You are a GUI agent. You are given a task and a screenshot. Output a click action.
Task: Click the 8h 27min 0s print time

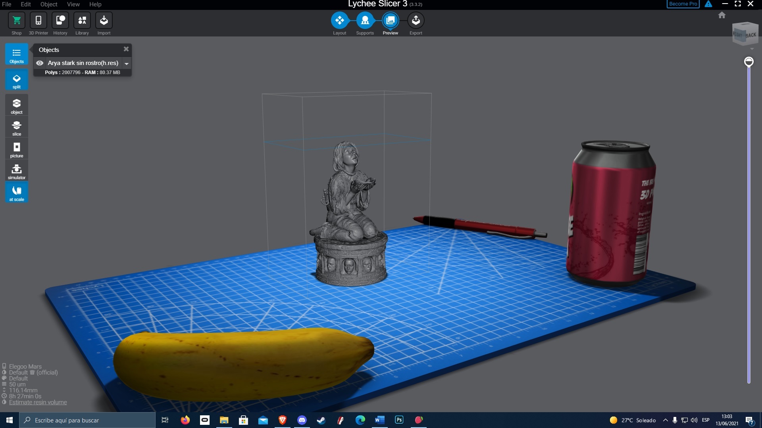(25, 396)
